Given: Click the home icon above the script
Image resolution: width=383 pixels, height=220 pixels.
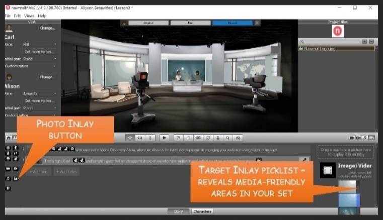Looking at the screenshot, I should [9, 138].
